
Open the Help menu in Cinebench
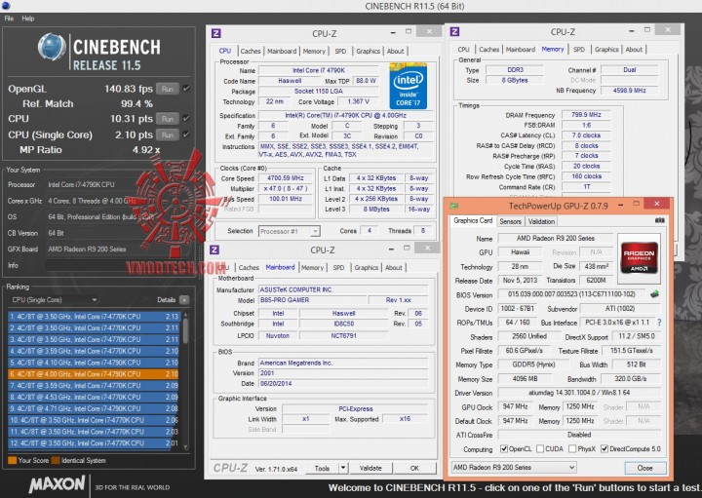pyautogui.click(x=27, y=19)
